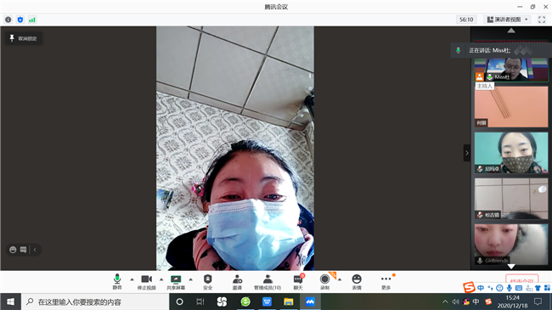Open the 演讲者视图 view dropdown

[x=507, y=20]
